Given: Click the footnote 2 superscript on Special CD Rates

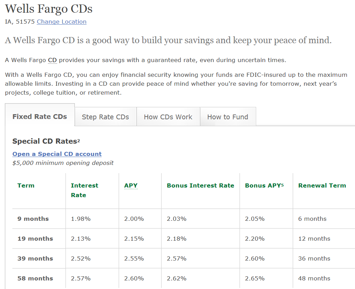Looking at the screenshot, I should pos(79,141).
